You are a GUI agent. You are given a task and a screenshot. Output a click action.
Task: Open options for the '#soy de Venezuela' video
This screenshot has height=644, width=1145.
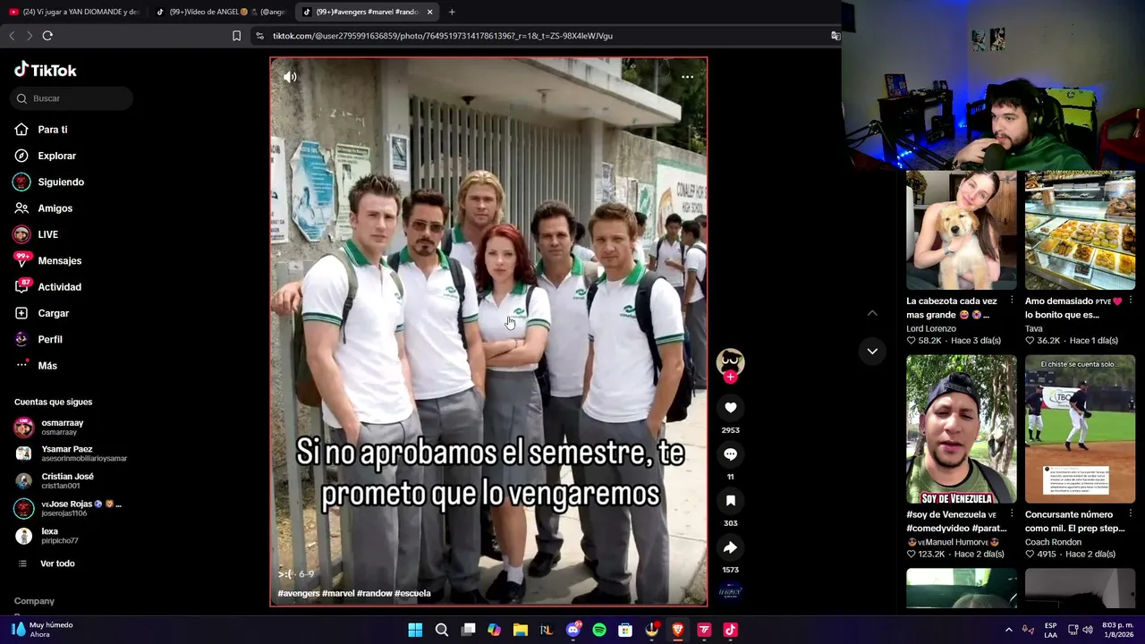[1012, 514]
